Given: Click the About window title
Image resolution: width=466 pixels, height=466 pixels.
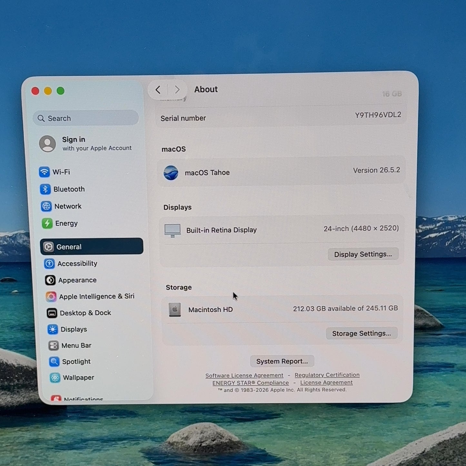Looking at the screenshot, I should coord(206,89).
